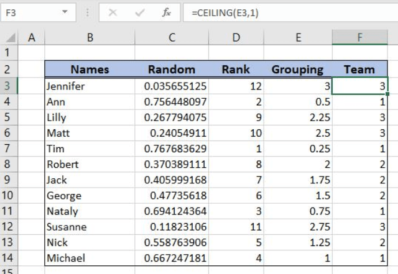Select column C header
The height and width of the screenshot is (274, 398).
pyautogui.click(x=172, y=37)
